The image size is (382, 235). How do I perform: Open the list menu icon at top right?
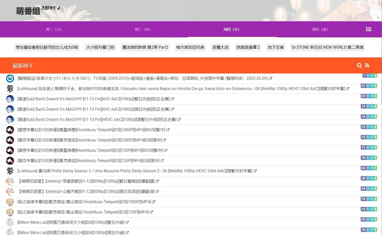[x=368, y=29]
